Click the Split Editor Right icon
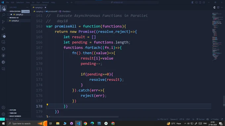225x126 pixels. [x=218, y=8]
